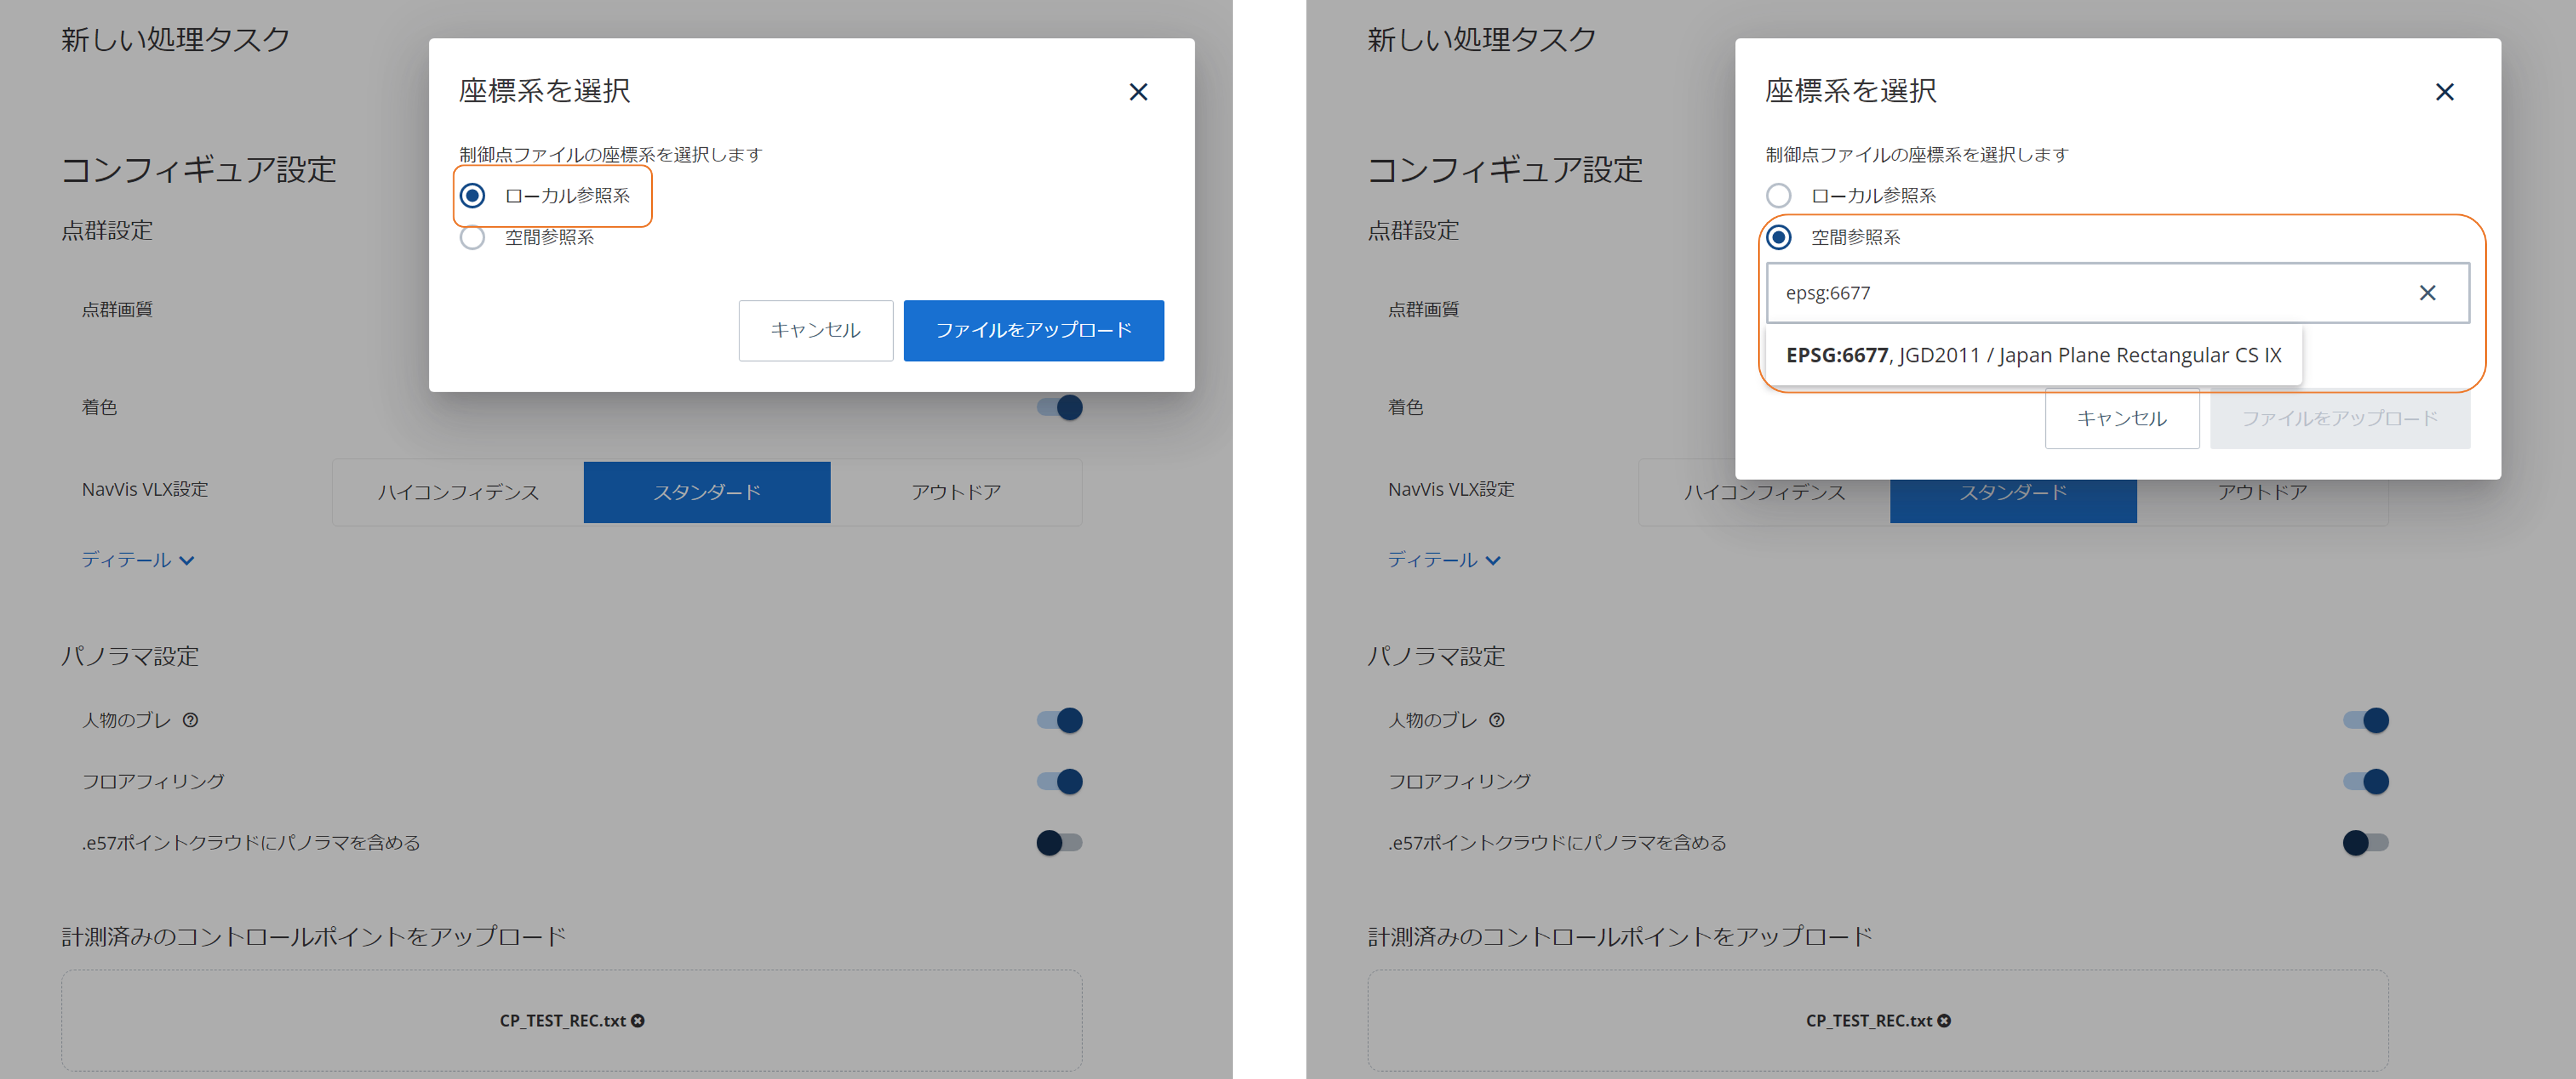Expand ディテール section in right panel

(x=1443, y=560)
